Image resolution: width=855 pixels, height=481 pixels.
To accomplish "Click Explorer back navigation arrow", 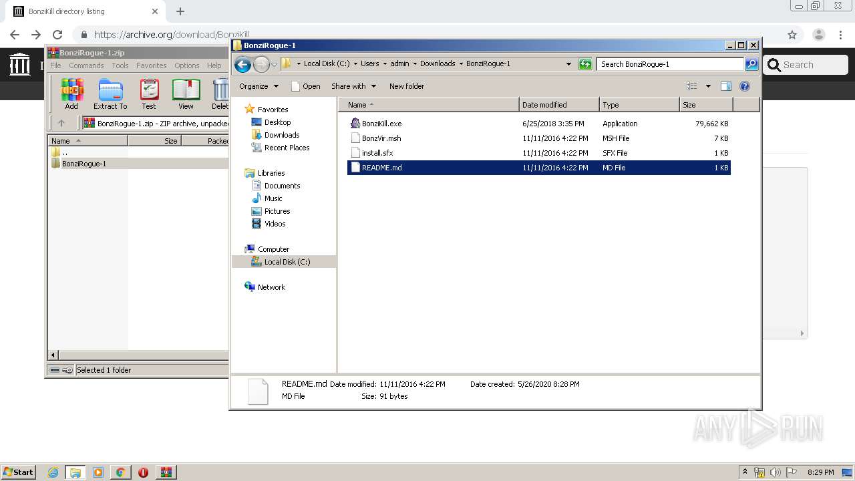I will click(242, 64).
